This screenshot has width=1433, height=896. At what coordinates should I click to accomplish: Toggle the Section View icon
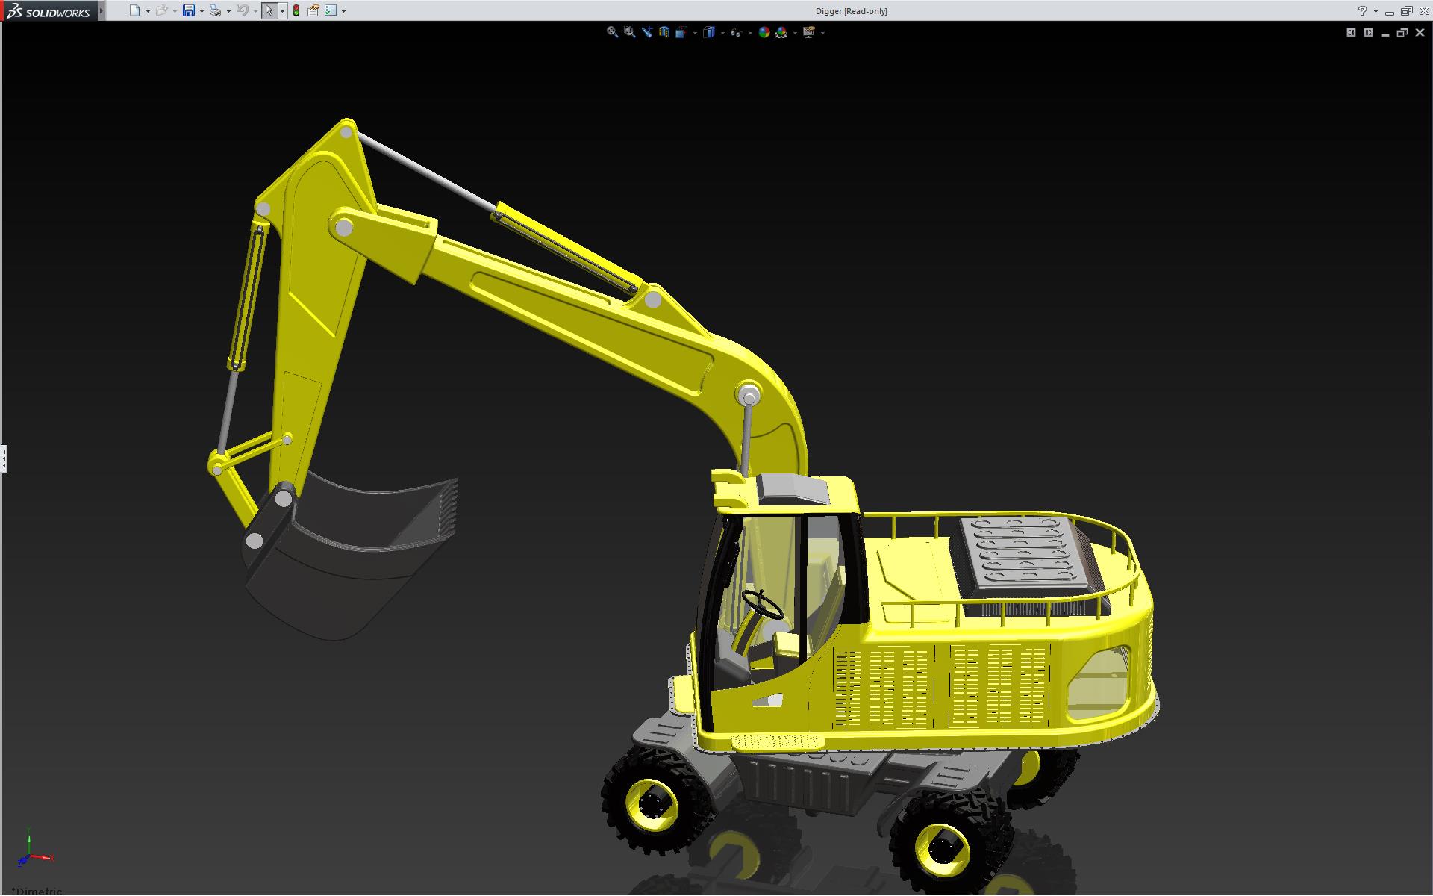664,32
